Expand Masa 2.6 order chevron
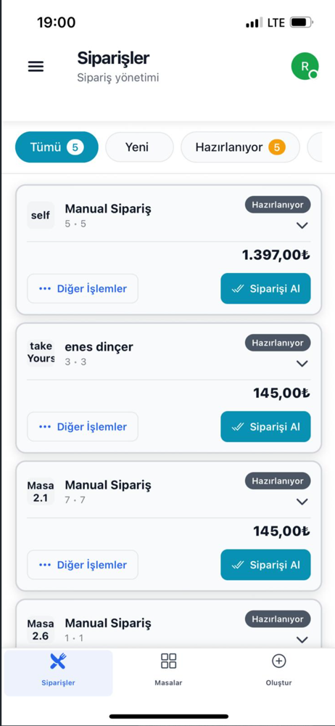Screen dimensions: 335x726 (x=302, y=640)
